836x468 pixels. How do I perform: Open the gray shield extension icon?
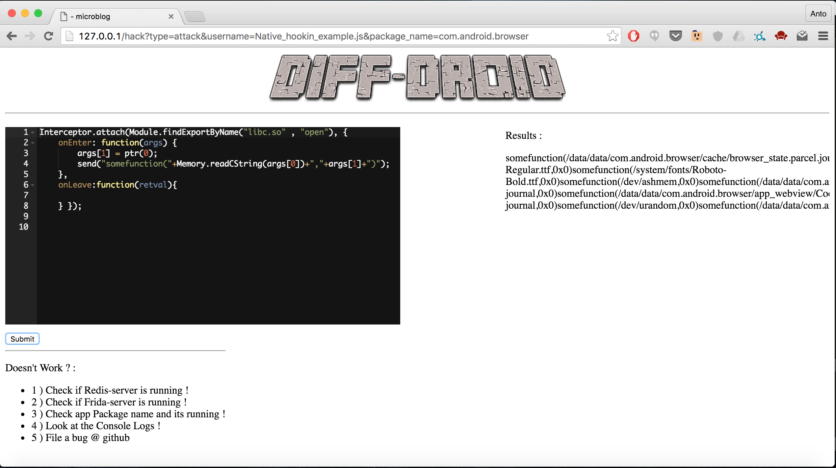(x=718, y=36)
